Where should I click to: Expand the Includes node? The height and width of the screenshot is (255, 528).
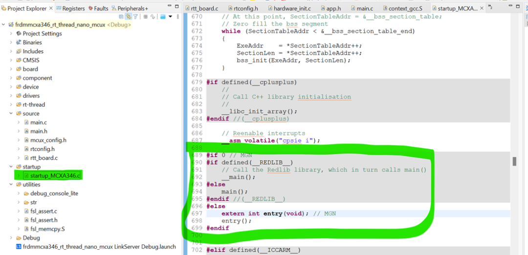click(11, 51)
